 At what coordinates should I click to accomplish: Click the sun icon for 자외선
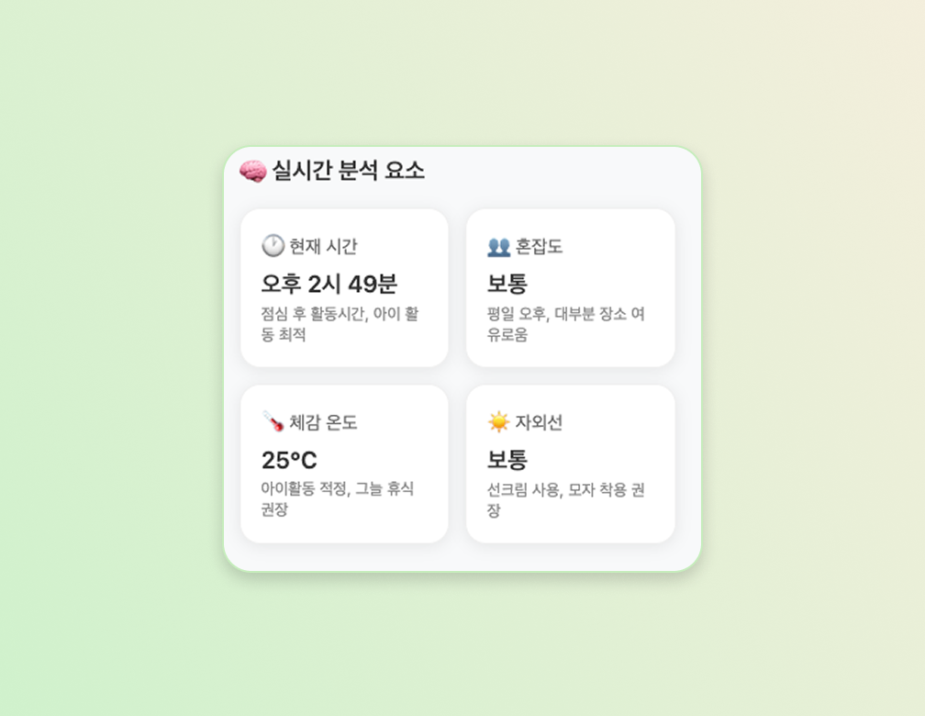click(x=498, y=421)
